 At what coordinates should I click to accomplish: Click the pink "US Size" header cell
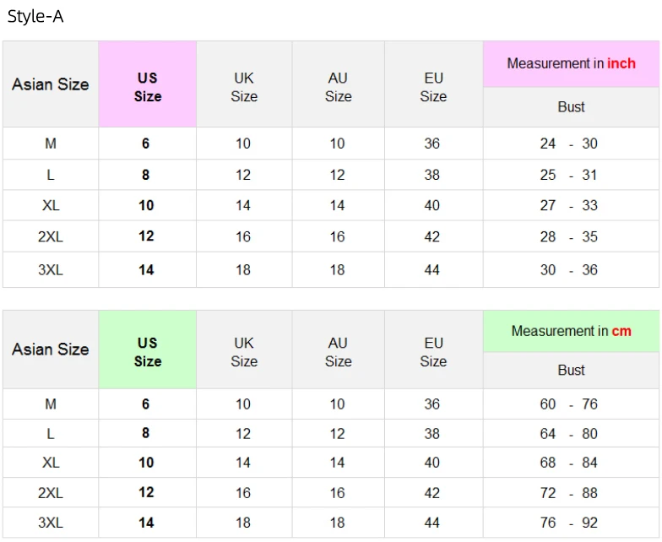[x=147, y=86]
